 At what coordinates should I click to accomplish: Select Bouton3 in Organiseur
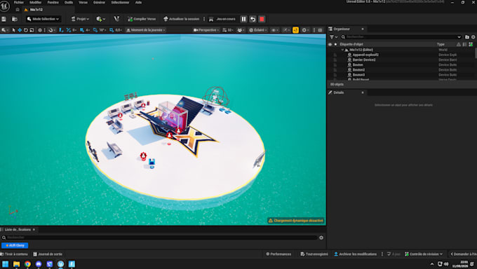pos(358,75)
